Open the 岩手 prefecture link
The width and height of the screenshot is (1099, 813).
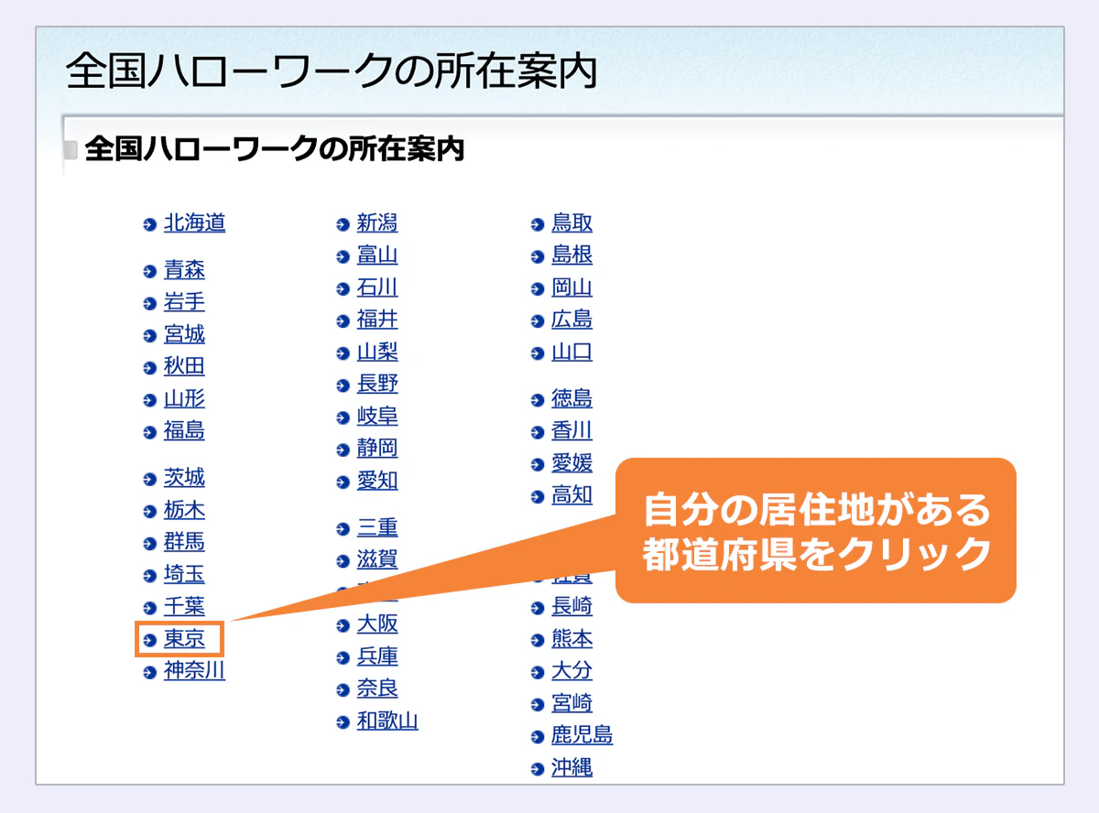tap(184, 301)
